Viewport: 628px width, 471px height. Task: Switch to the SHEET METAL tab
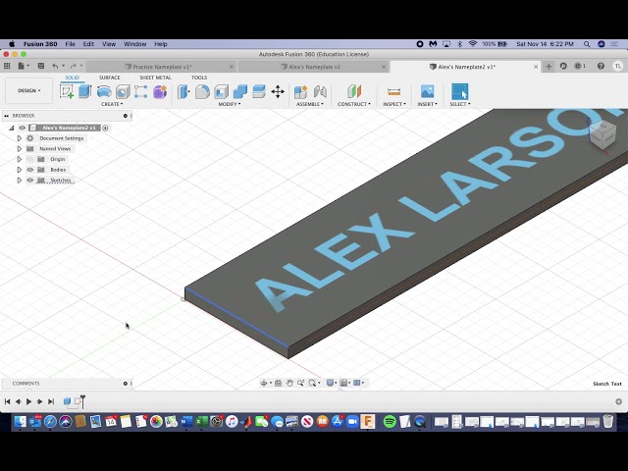pos(155,78)
